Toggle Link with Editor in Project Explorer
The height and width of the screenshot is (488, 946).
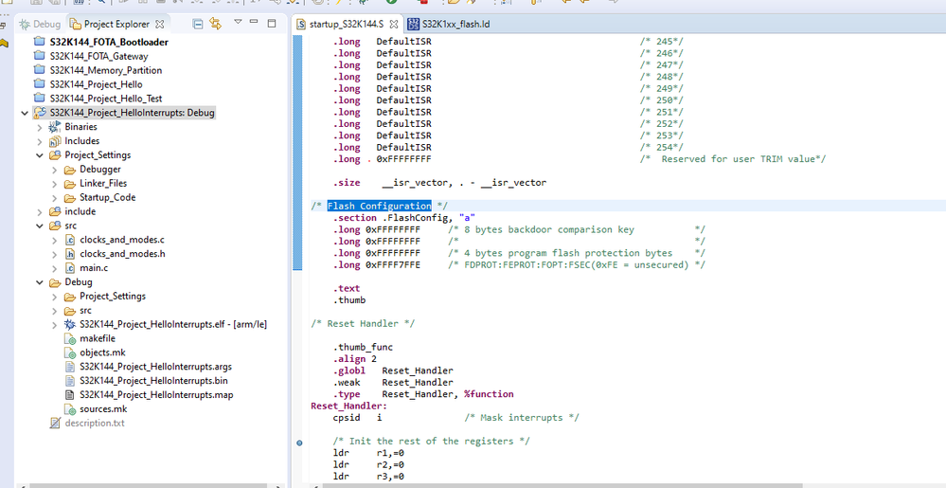click(x=215, y=24)
